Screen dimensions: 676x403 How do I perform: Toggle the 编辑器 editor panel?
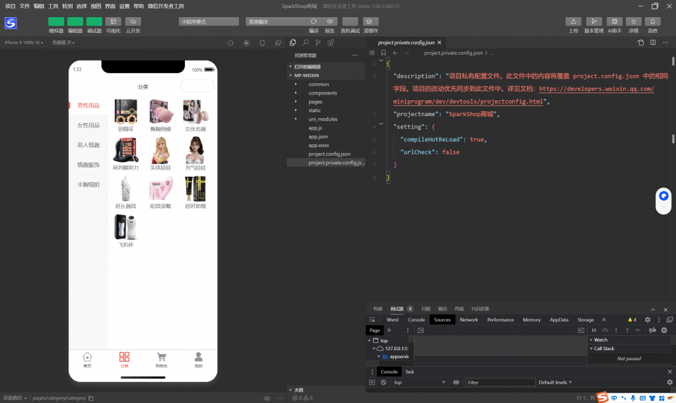[x=75, y=22]
